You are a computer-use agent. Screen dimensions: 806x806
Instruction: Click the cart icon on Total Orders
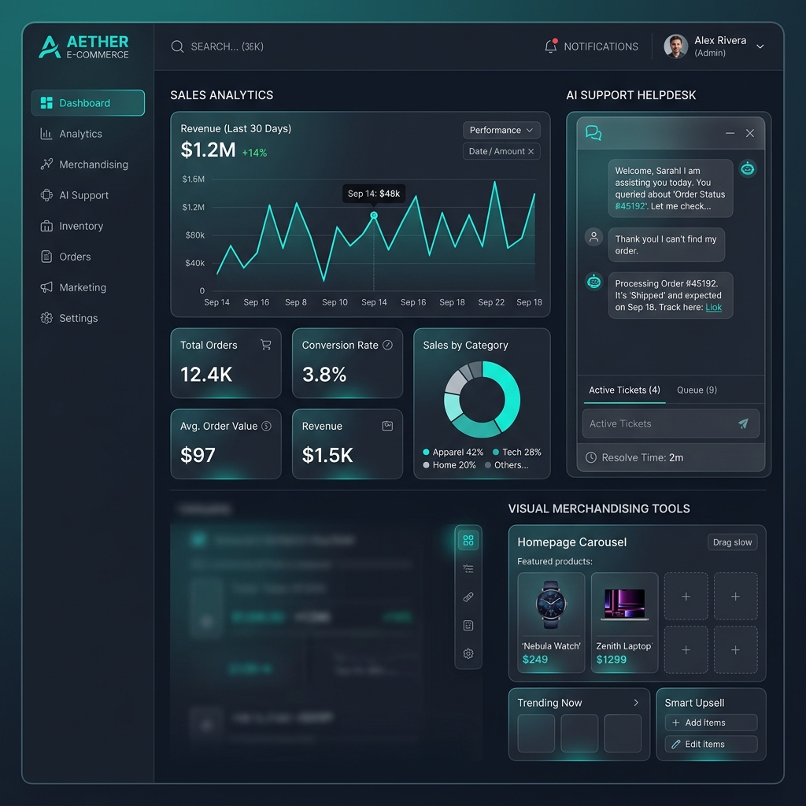(x=265, y=345)
